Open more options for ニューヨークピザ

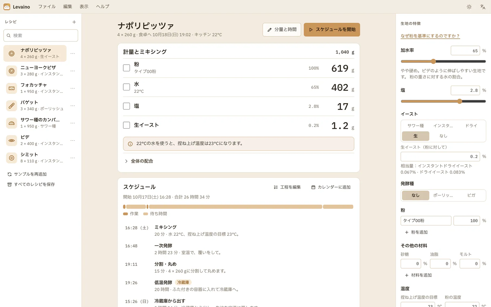73,71
